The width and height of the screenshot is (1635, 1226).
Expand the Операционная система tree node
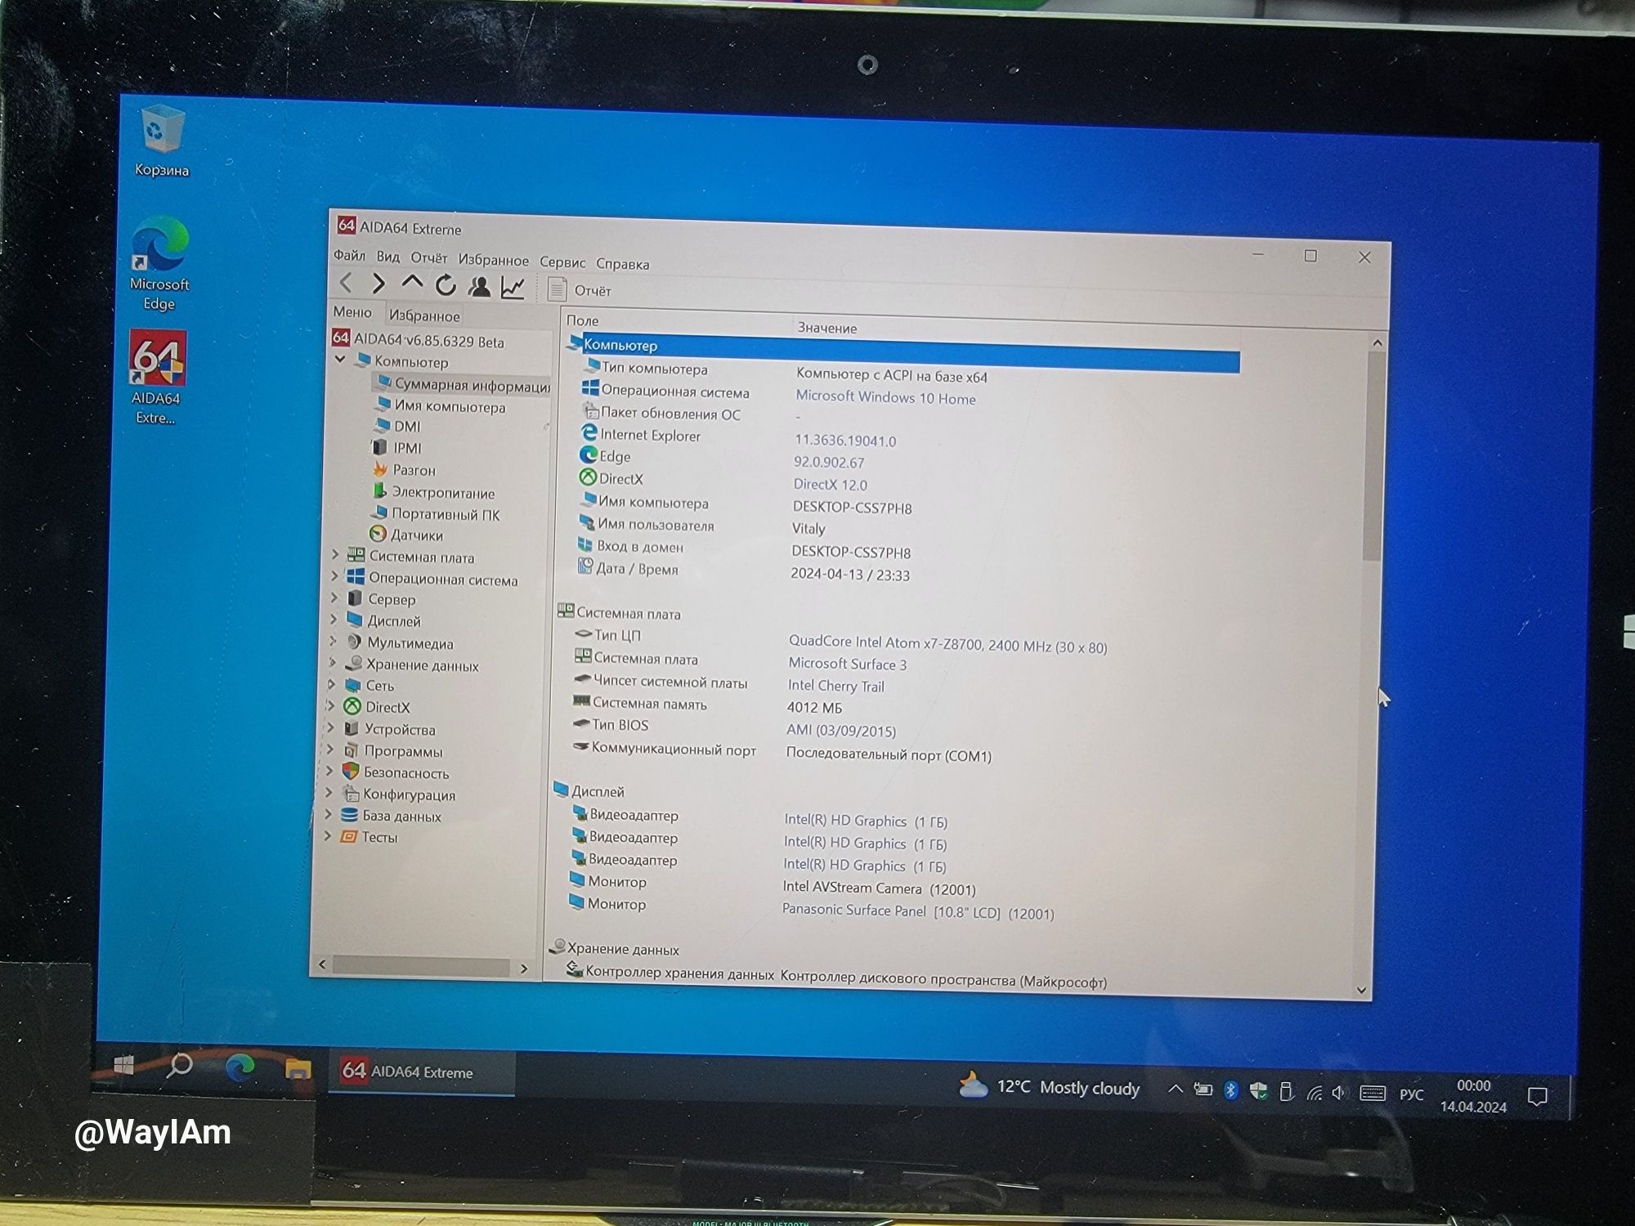coord(334,576)
